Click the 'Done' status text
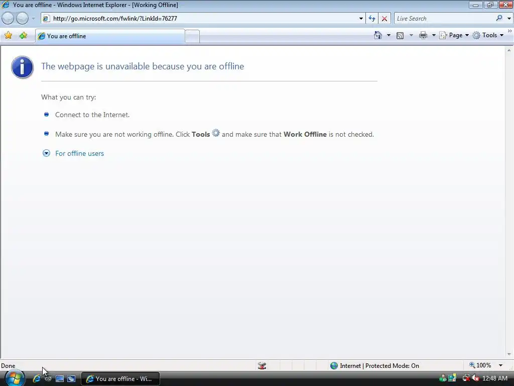Image resolution: width=514 pixels, height=386 pixels. 8,366
